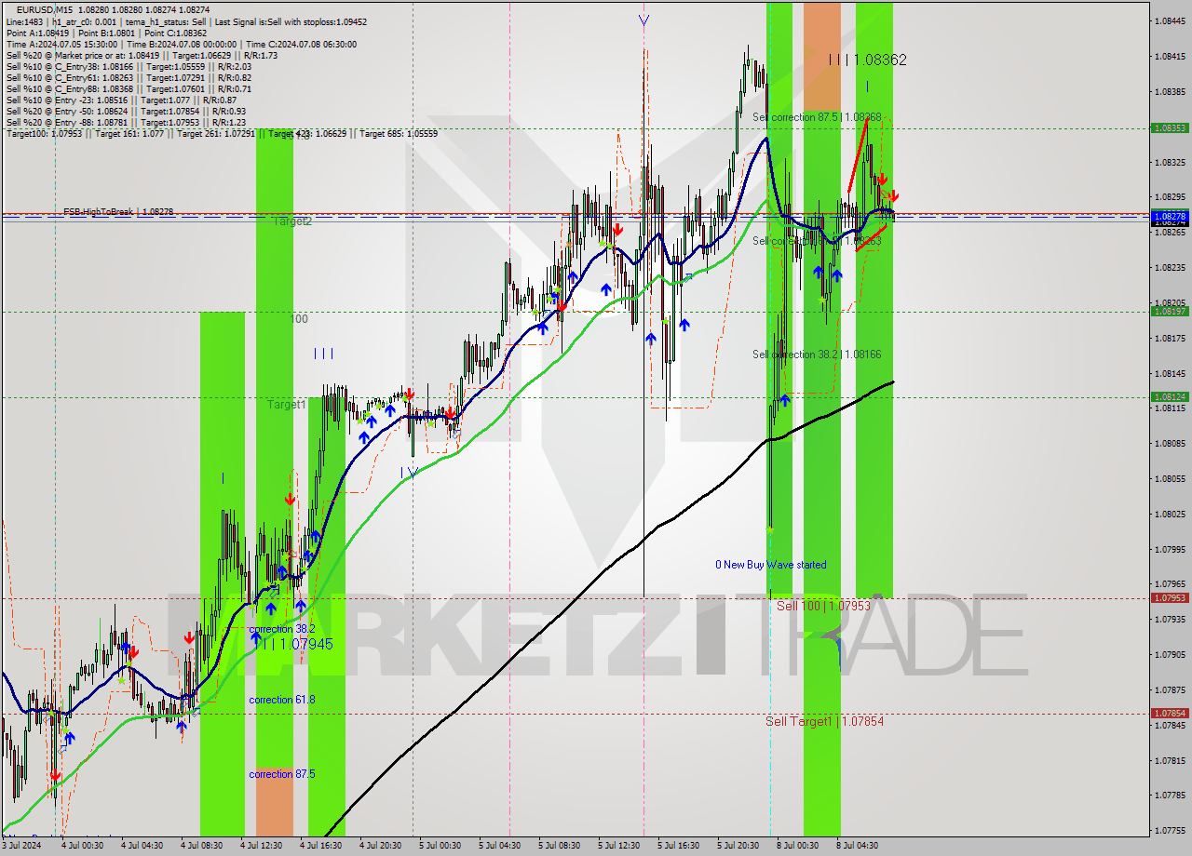
Task: Click the blue 'correction 61.8' label
Action: click(x=281, y=700)
